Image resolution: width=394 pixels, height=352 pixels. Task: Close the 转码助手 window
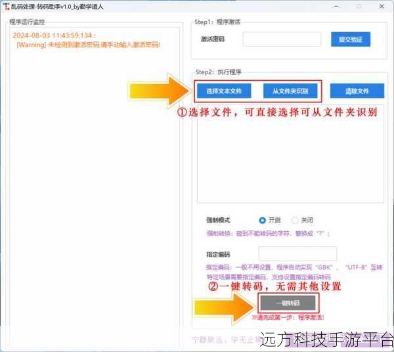point(382,7)
